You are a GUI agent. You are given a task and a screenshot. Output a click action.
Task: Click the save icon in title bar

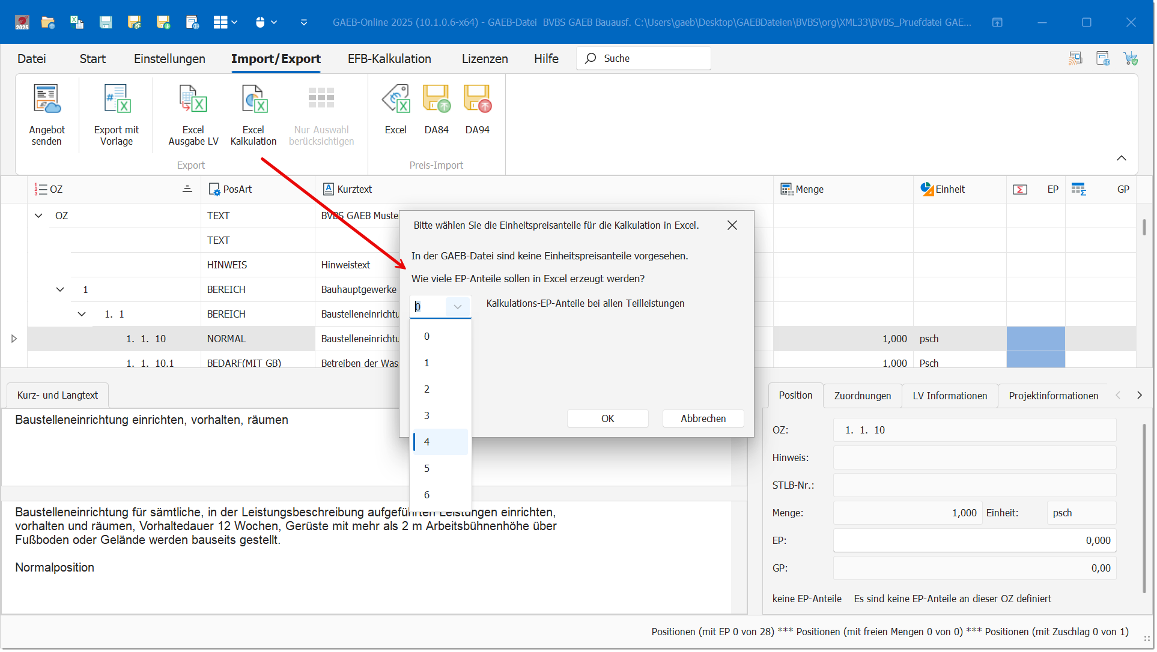click(x=106, y=22)
